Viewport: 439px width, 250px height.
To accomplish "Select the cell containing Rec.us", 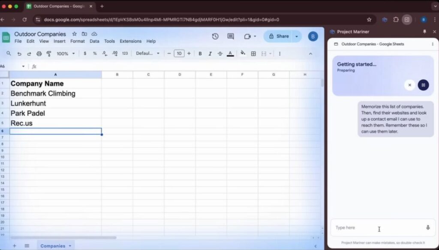I will pyautogui.click(x=56, y=123).
